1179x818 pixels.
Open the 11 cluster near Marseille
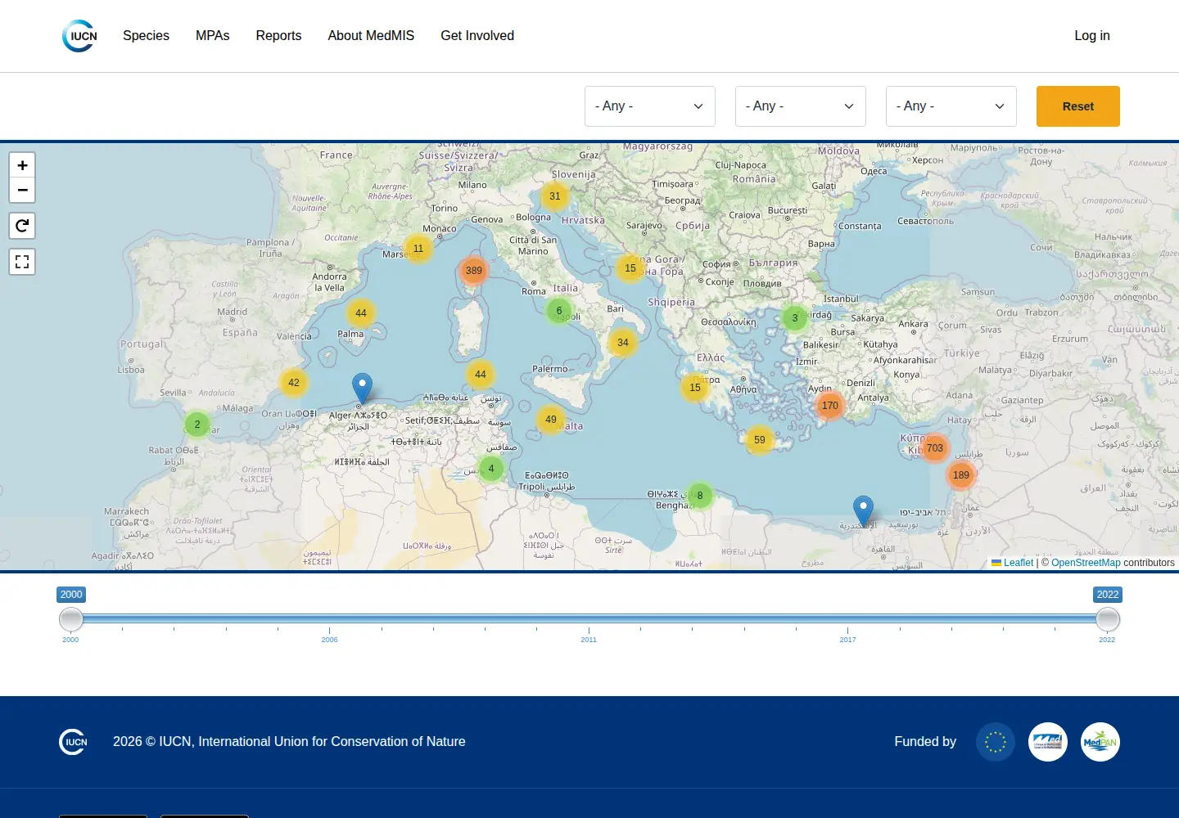click(x=418, y=249)
